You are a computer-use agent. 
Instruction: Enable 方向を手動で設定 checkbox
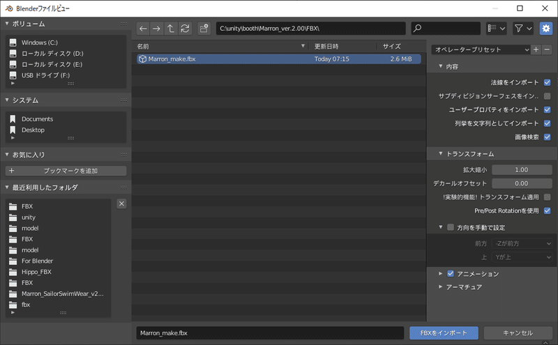tap(451, 227)
